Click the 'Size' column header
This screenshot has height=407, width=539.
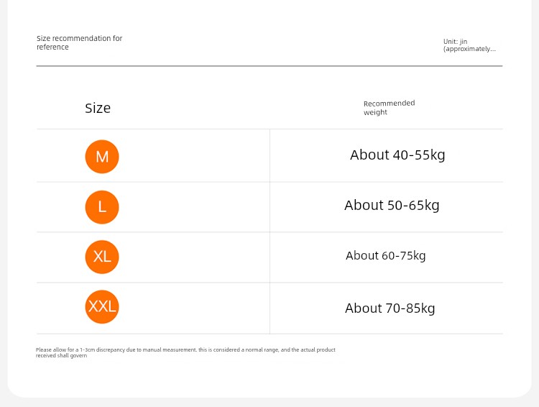(x=98, y=109)
